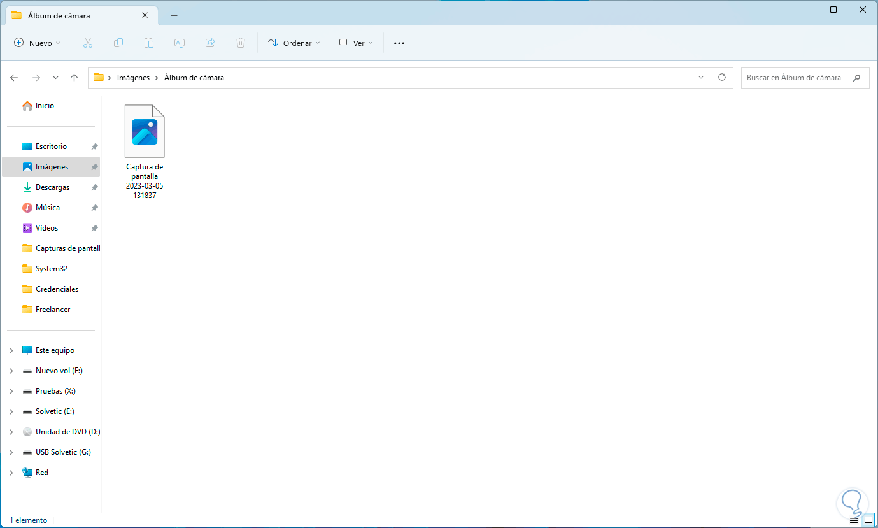Click the Copy icon in toolbar
Screen dimensions: 878x528
118,43
